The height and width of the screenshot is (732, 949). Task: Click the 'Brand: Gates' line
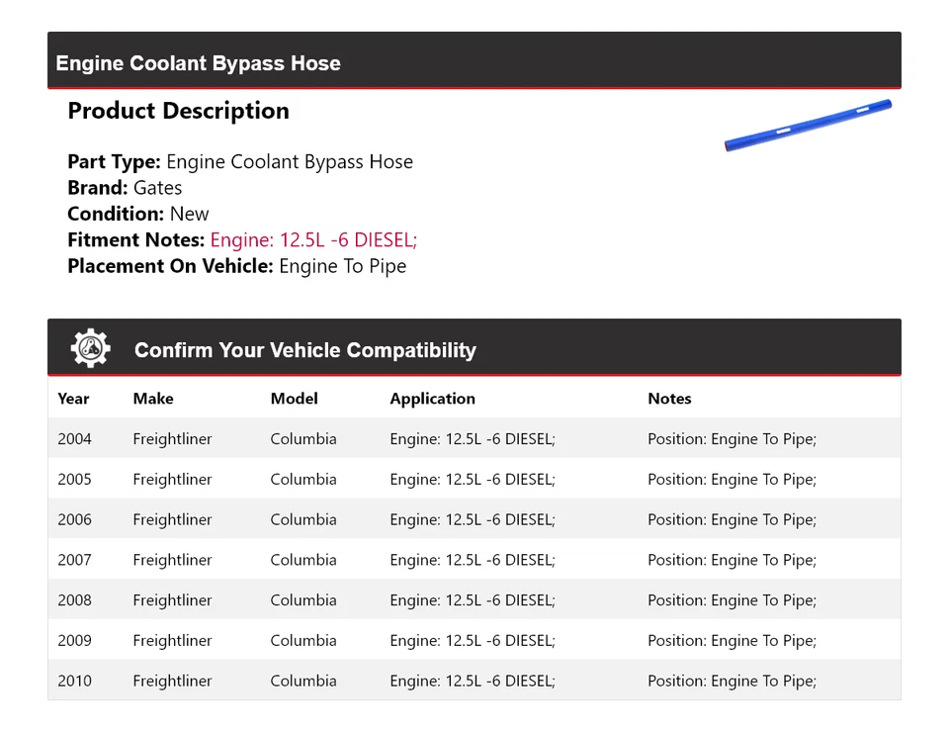coord(125,188)
